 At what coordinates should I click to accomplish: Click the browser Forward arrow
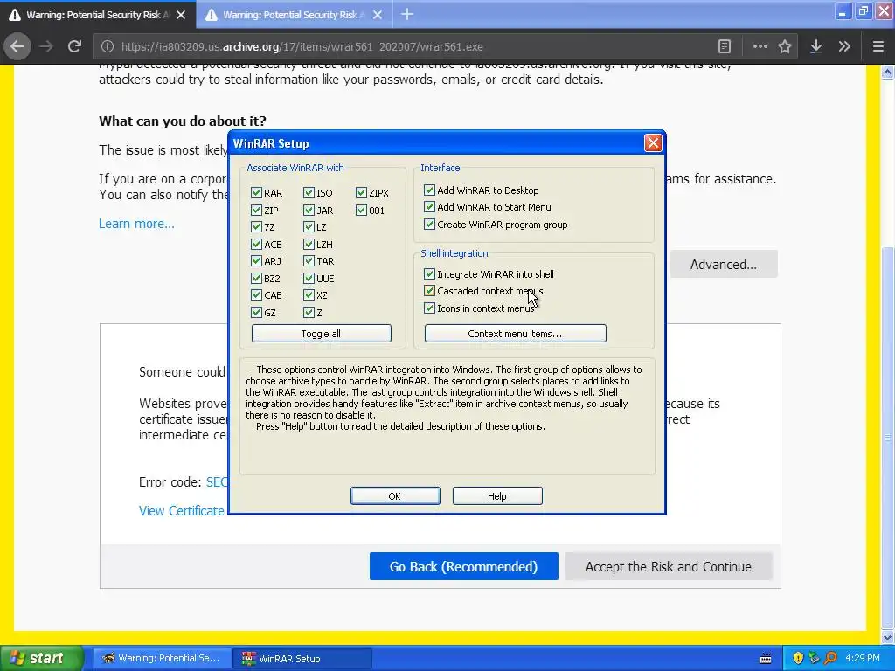(x=46, y=47)
